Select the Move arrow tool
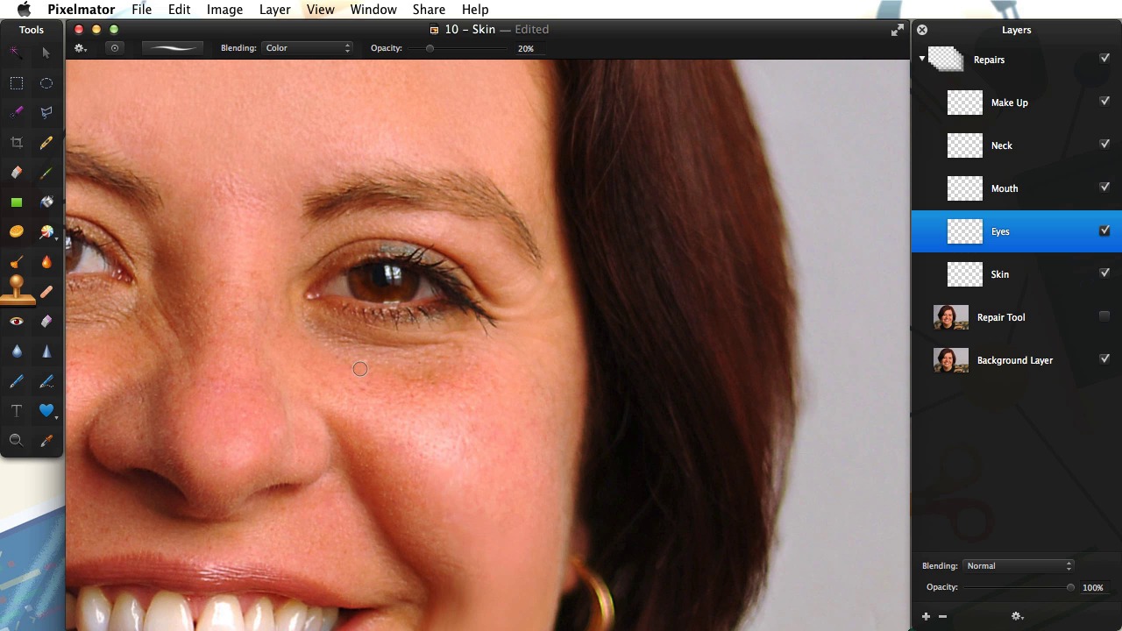 46,53
